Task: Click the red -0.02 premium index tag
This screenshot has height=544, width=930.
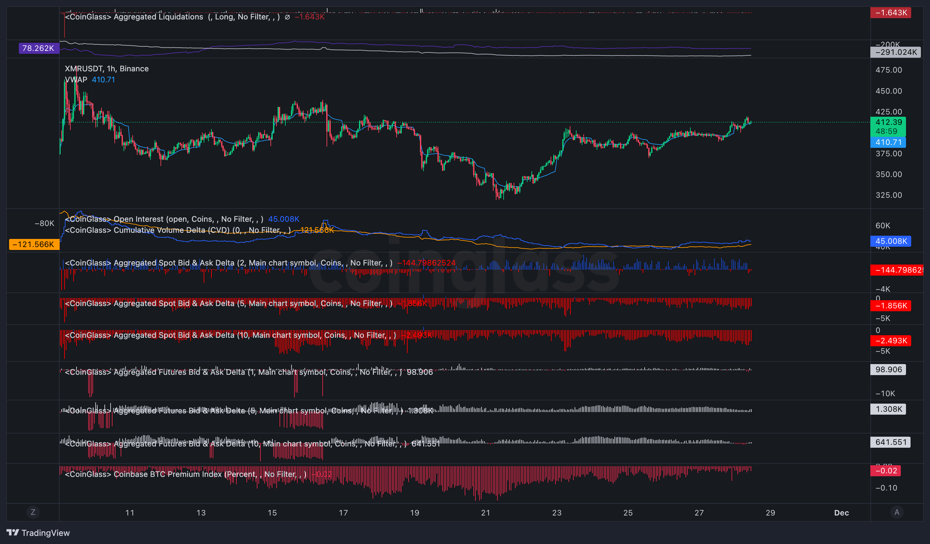Action: pos(885,471)
